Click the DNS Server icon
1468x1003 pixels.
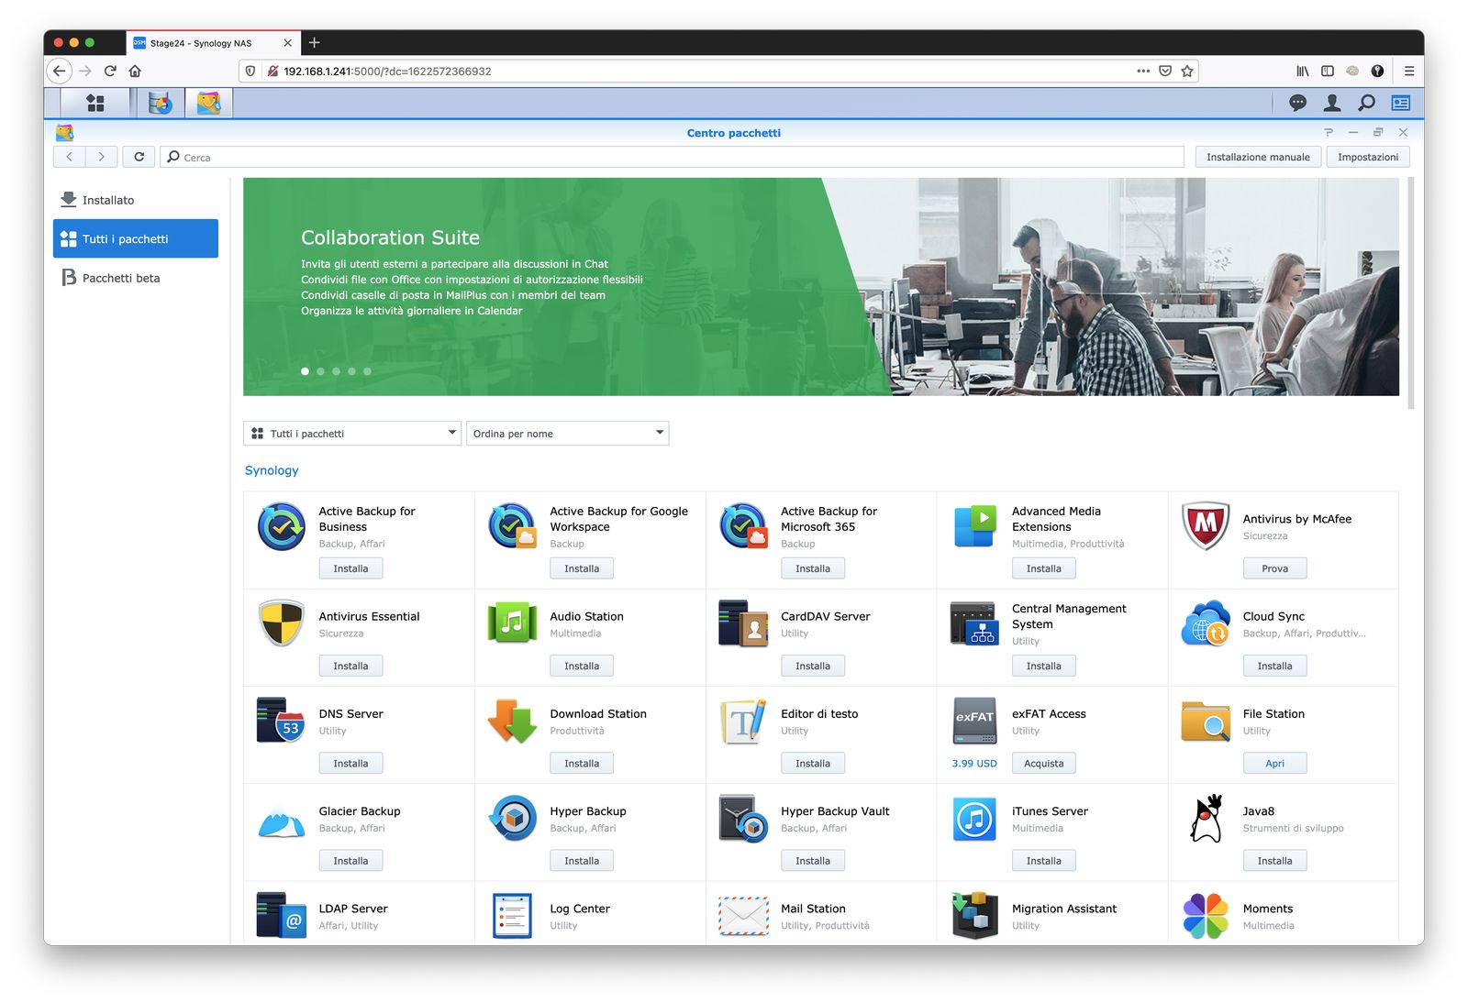click(x=282, y=721)
